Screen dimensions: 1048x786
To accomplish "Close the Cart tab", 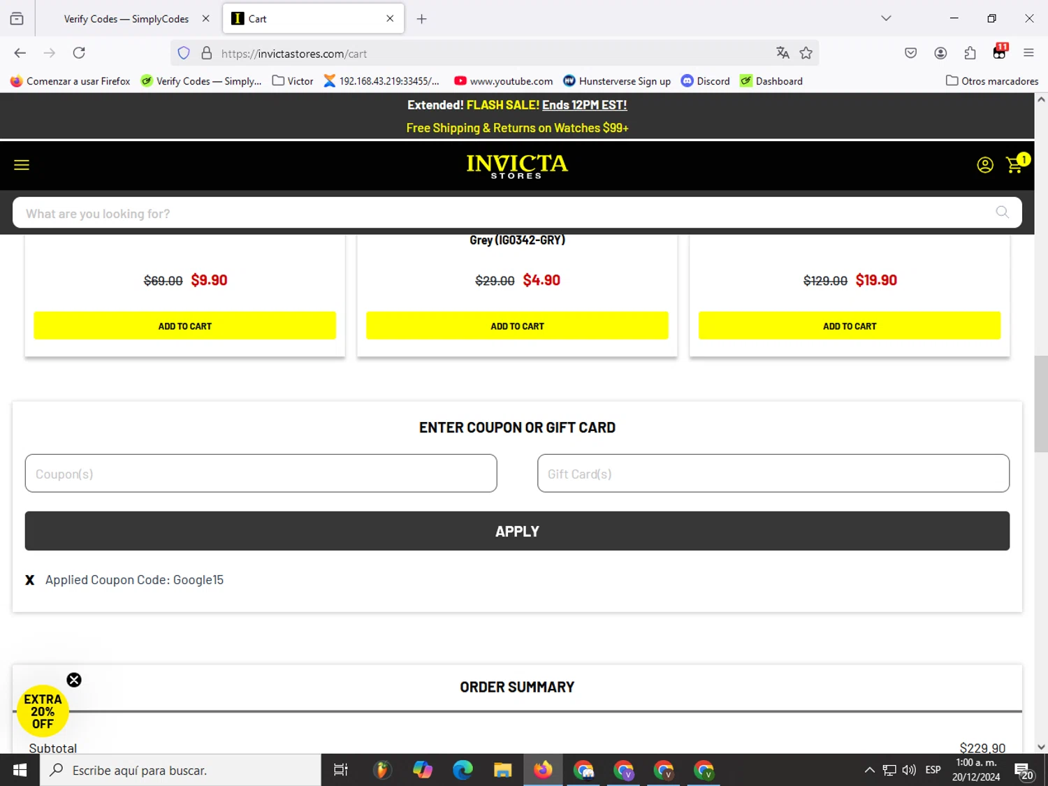I will point(390,19).
